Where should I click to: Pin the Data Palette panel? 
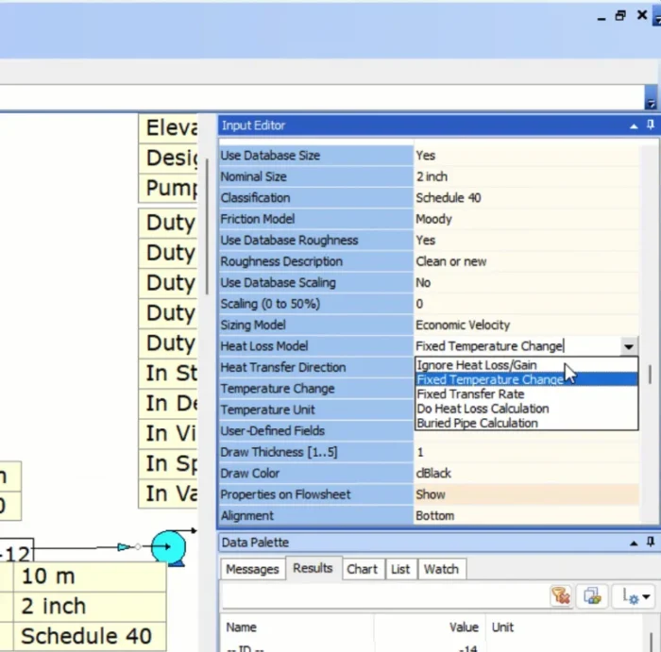(651, 543)
